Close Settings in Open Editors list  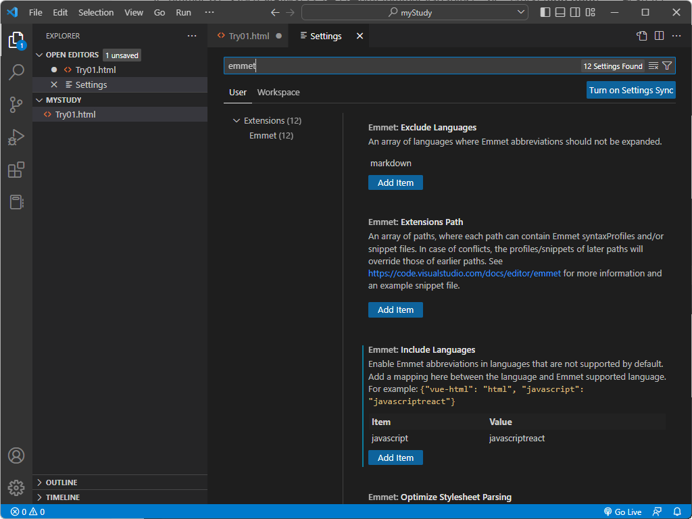tap(54, 84)
